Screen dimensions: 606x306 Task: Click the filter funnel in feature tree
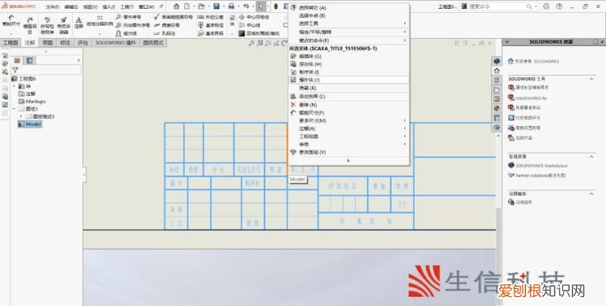(x=15, y=70)
